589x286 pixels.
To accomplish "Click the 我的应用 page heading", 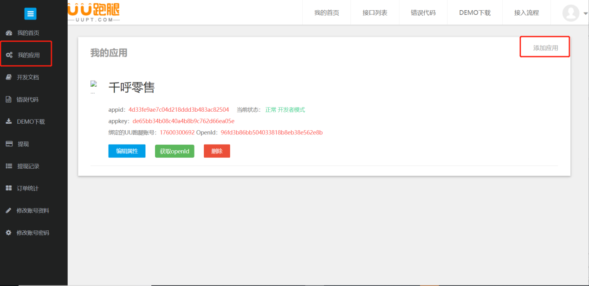I will tap(109, 53).
